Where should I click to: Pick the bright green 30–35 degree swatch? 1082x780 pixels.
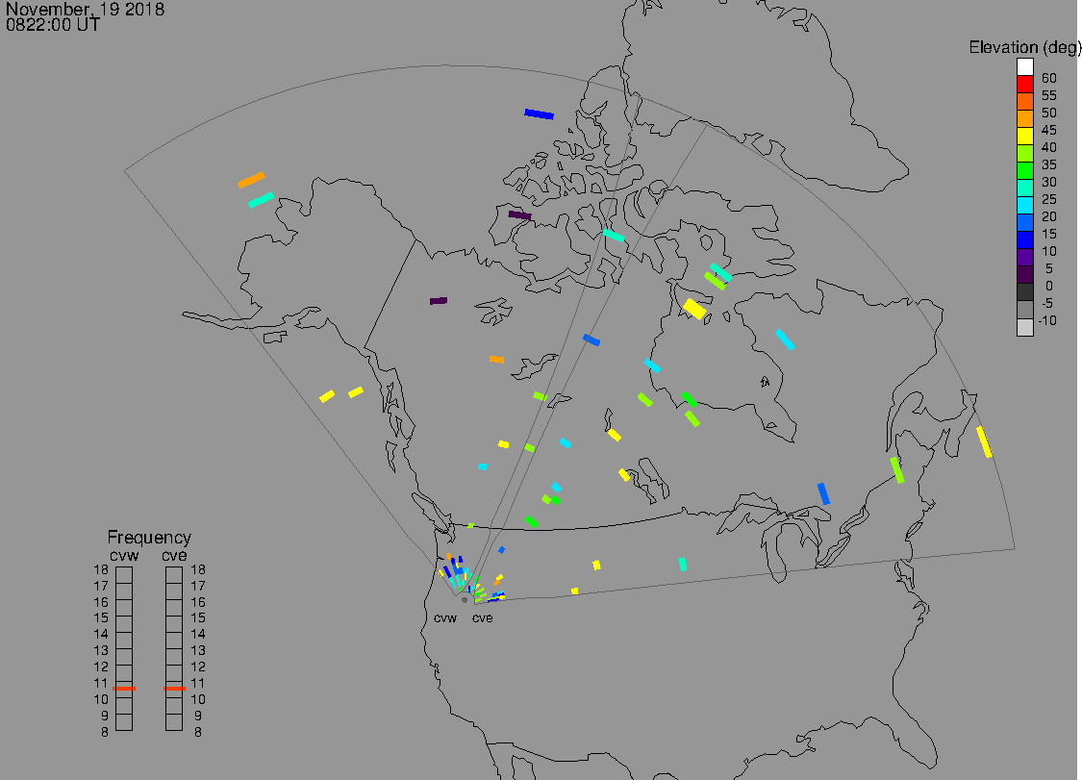click(1024, 170)
